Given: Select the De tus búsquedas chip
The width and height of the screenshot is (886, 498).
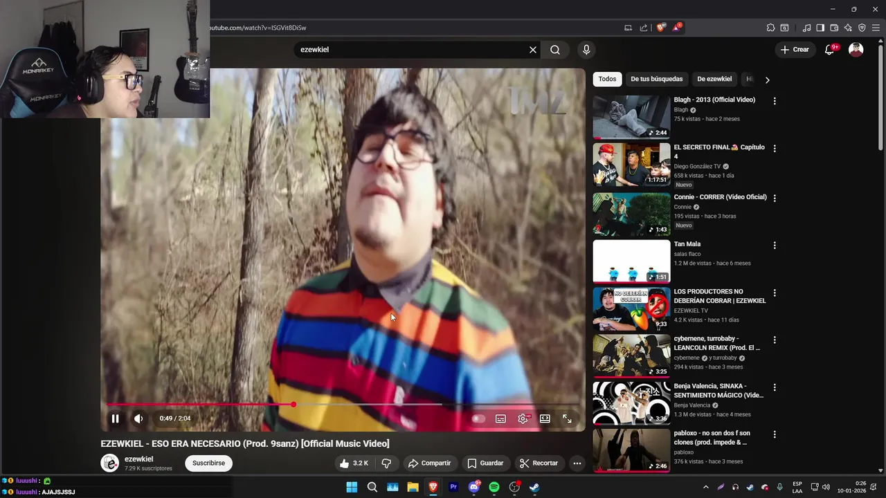Looking at the screenshot, I should [x=657, y=79].
